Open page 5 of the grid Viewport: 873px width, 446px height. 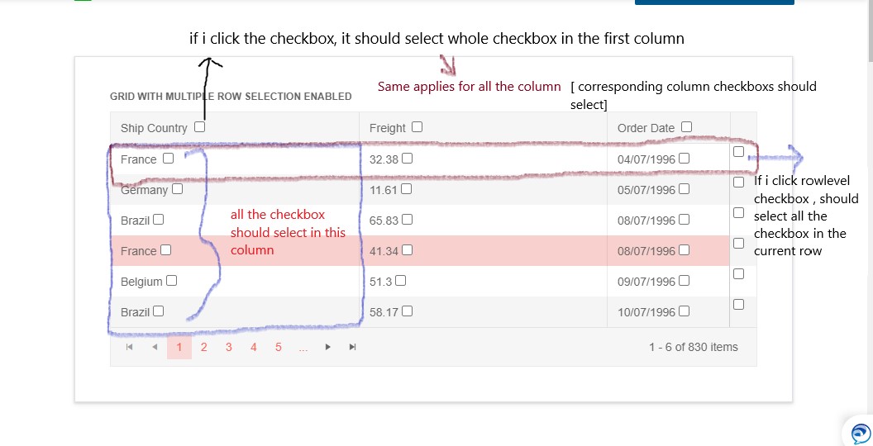click(278, 348)
